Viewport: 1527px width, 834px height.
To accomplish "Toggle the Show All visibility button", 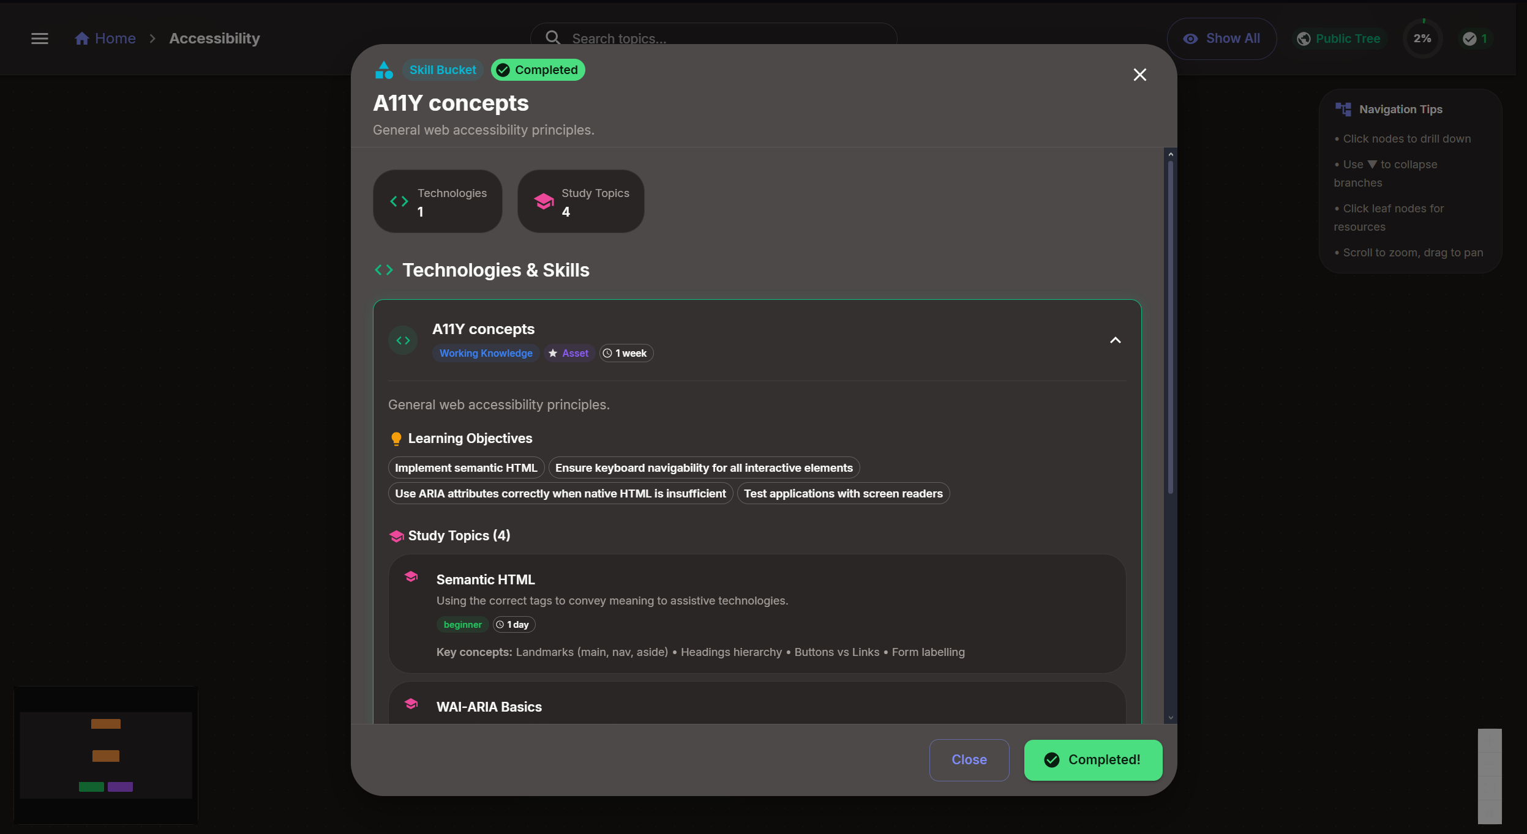I will (x=1221, y=39).
